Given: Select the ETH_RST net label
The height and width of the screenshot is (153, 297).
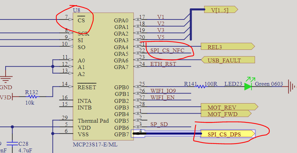Looking at the screenshot, I should point(163,64).
